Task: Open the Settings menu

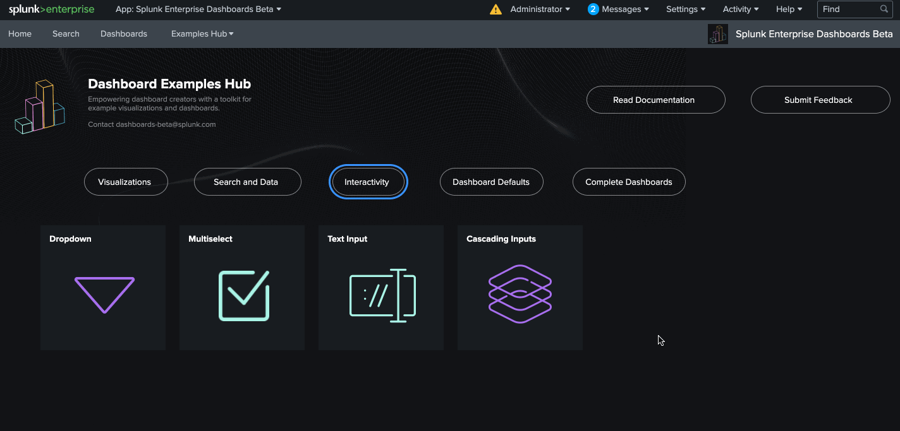Action: (686, 9)
